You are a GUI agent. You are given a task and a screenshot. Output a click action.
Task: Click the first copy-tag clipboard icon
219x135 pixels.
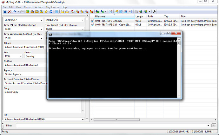tap(62, 11)
